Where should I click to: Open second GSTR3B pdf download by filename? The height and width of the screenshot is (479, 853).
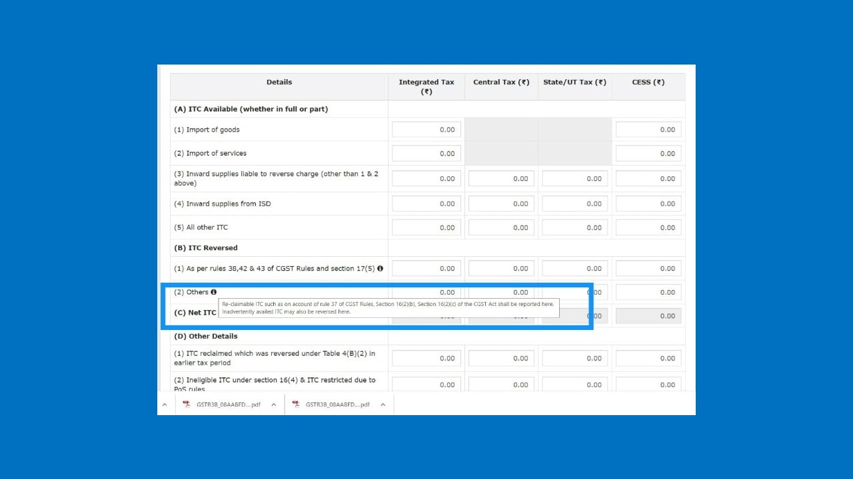[x=337, y=404]
